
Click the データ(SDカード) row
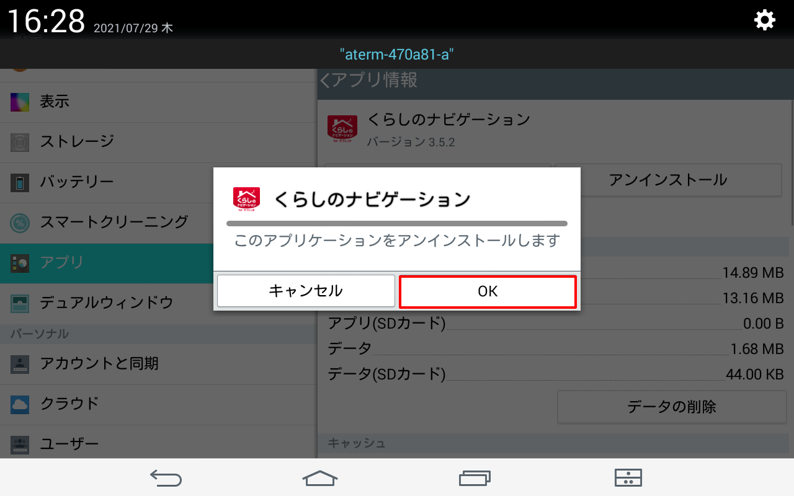click(x=556, y=374)
